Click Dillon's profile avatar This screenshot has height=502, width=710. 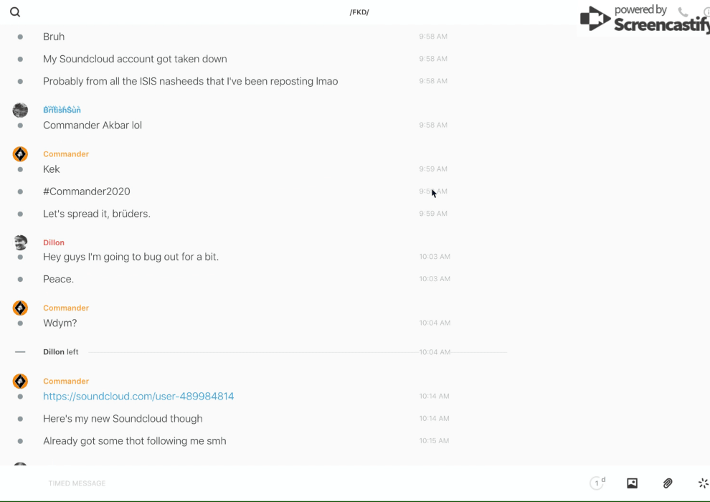20,242
